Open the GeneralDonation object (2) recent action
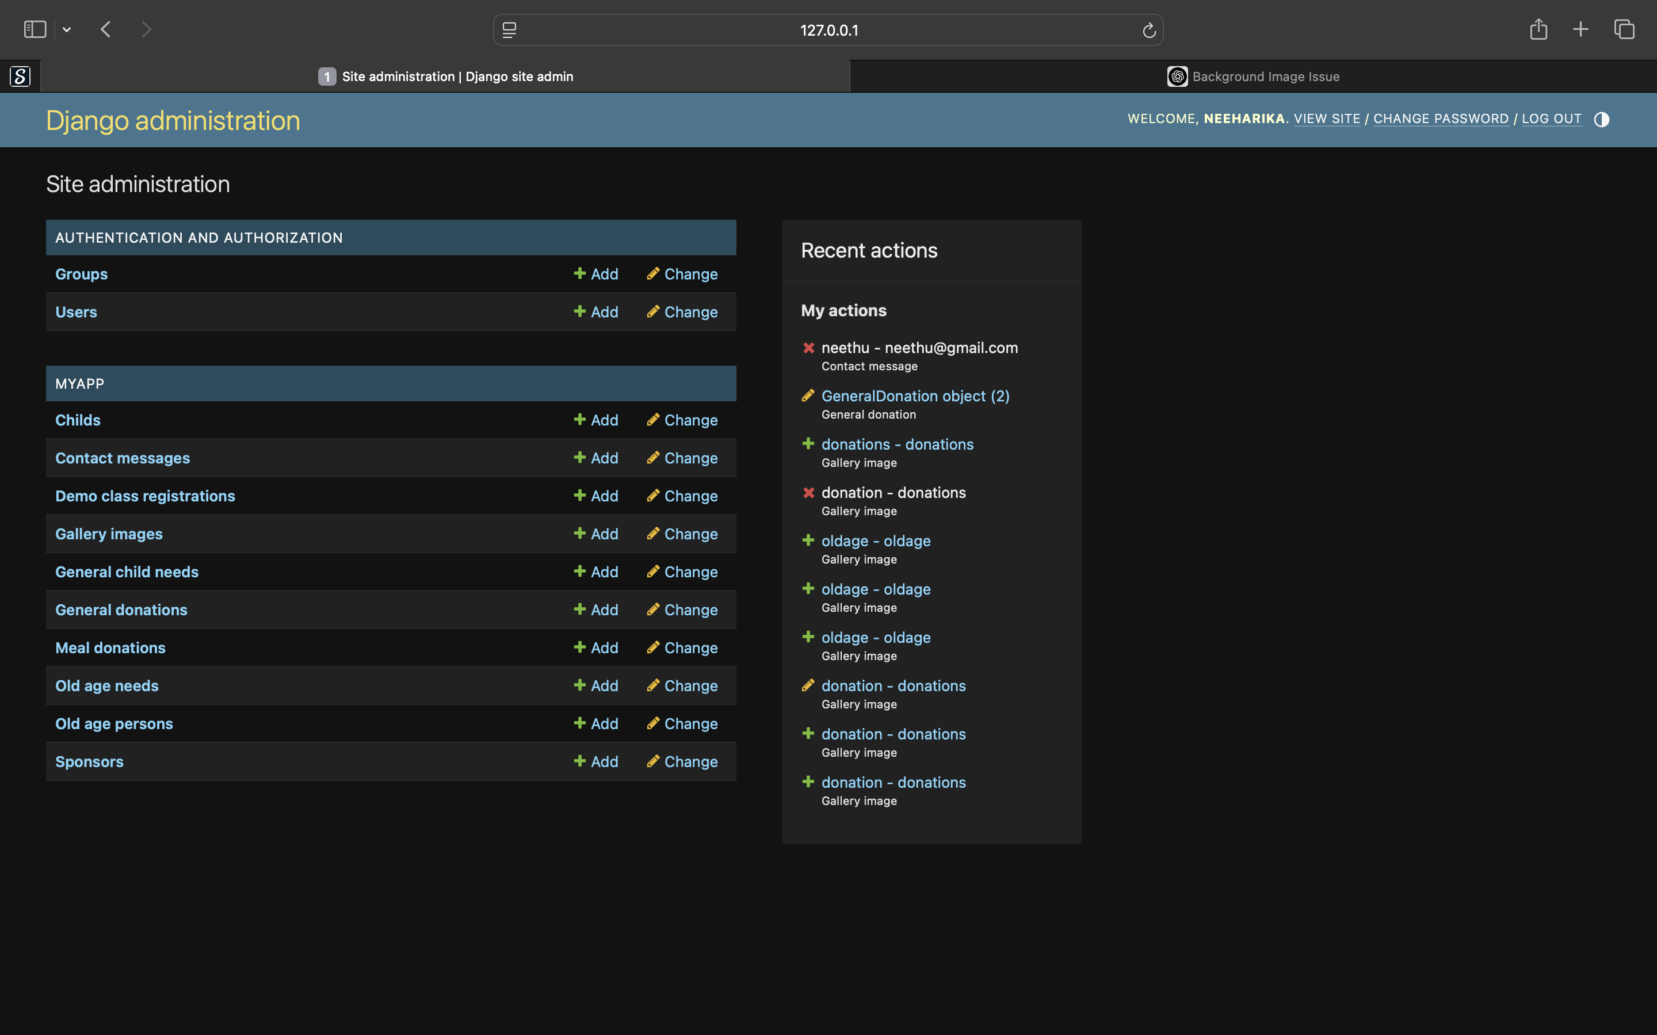 click(x=915, y=396)
